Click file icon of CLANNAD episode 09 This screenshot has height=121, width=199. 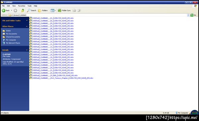click(31, 39)
